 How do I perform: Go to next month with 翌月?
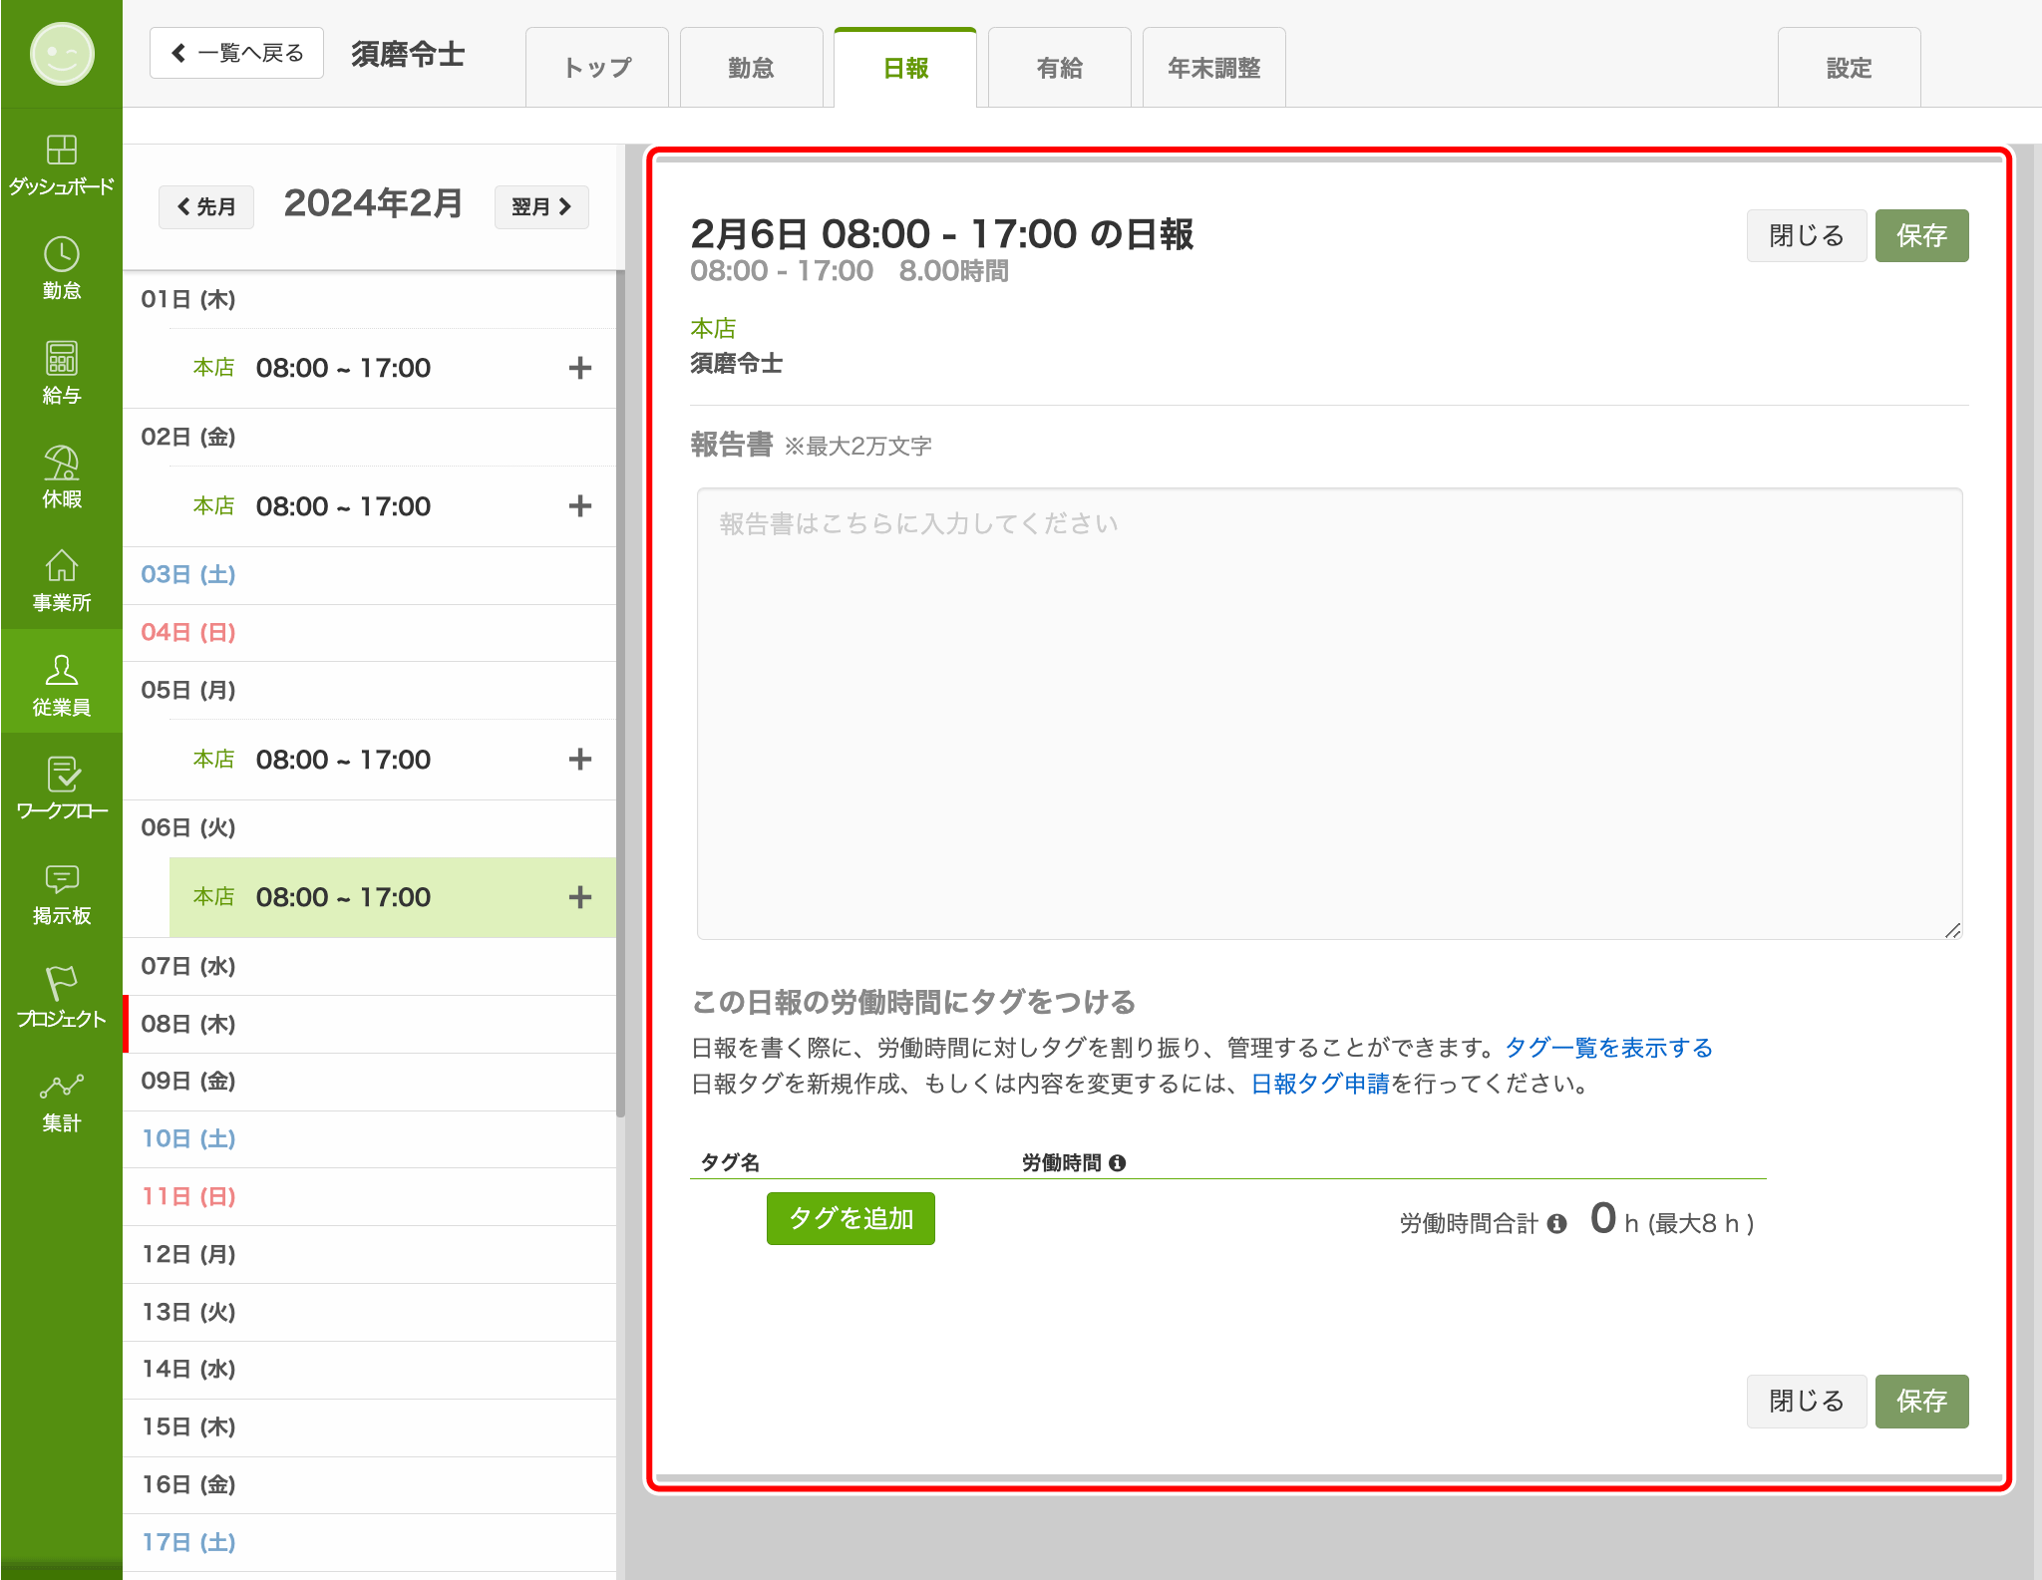pyautogui.click(x=541, y=206)
